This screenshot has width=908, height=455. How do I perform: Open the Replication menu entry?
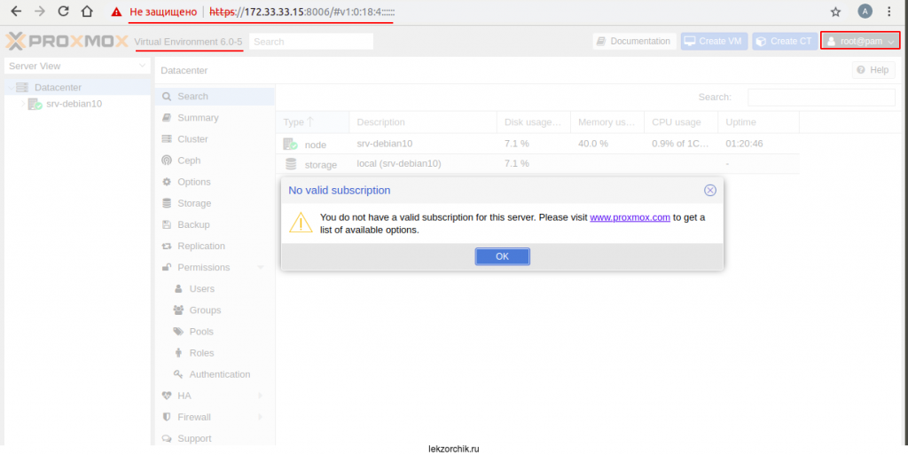click(215, 246)
